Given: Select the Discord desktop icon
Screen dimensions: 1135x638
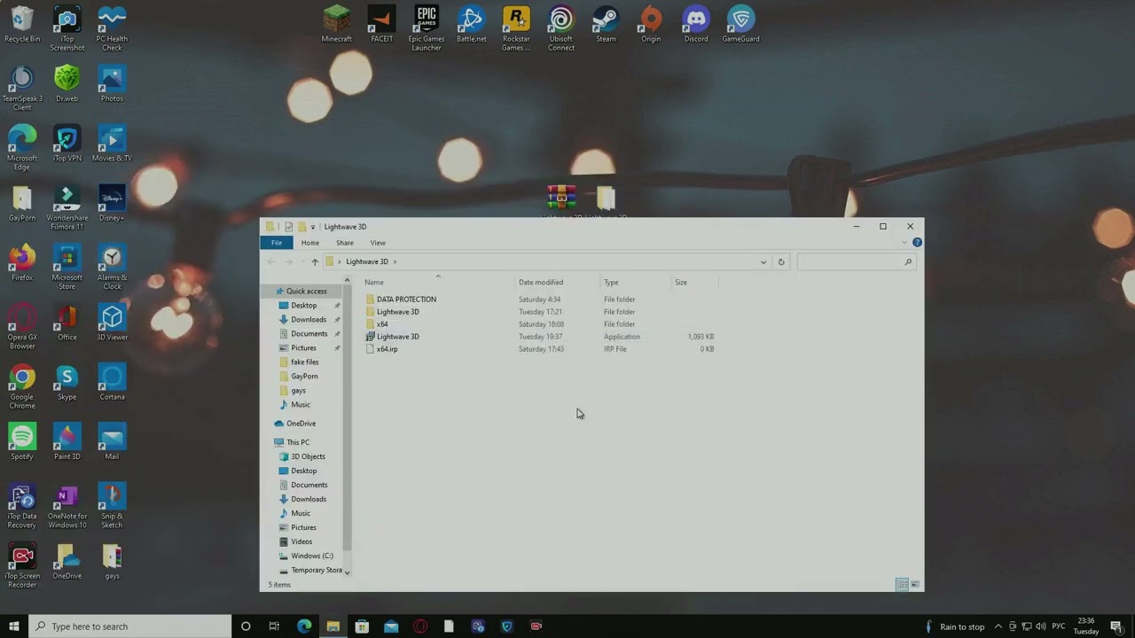Looking at the screenshot, I should pyautogui.click(x=696, y=25).
